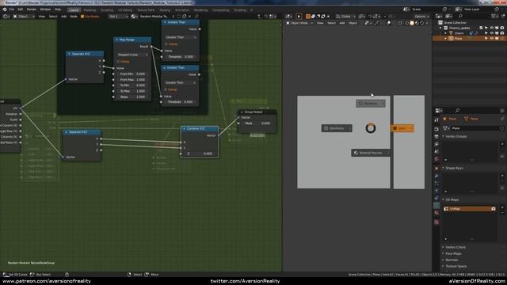
Task: Hide Charm object with eye icon
Action: 491,33
